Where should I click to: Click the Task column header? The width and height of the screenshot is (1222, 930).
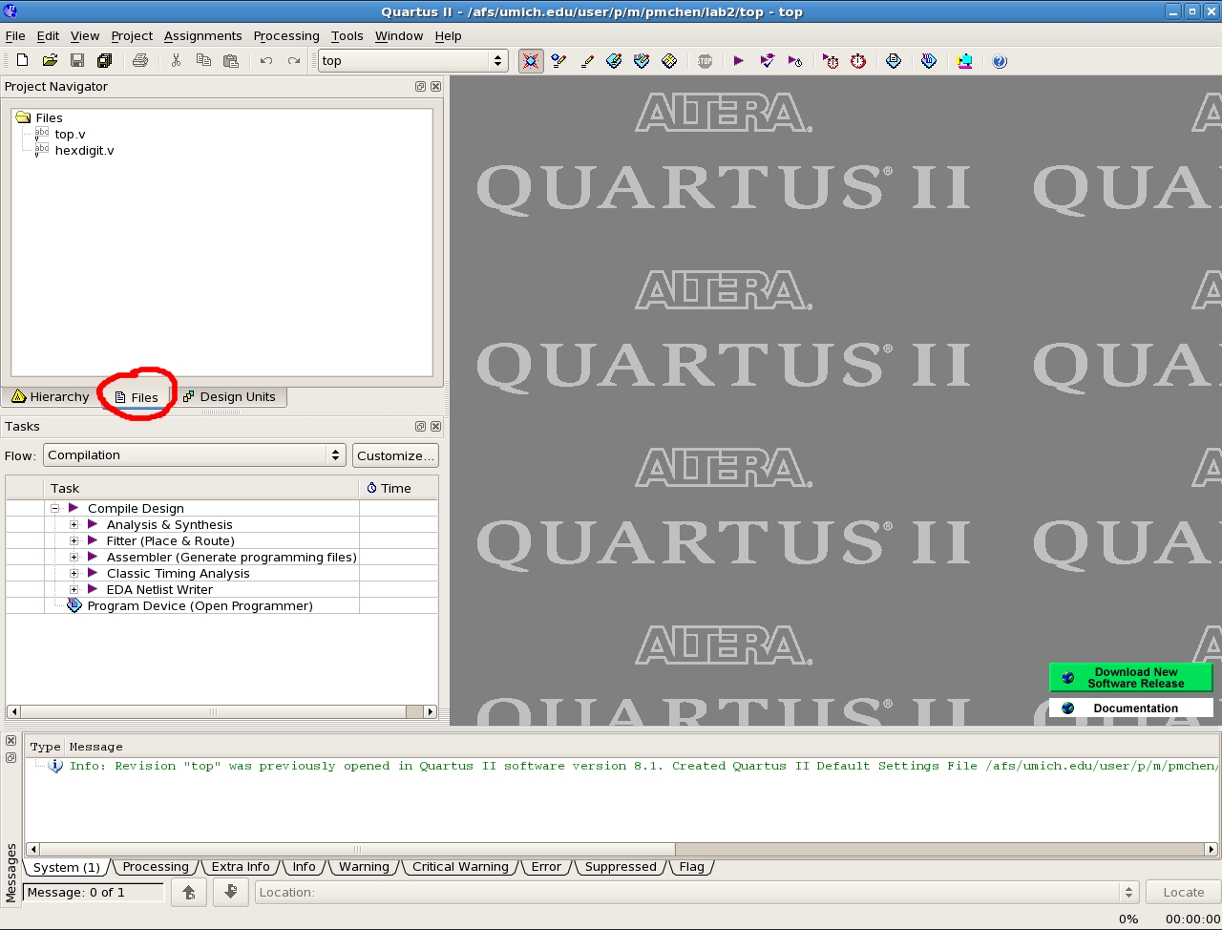201,488
